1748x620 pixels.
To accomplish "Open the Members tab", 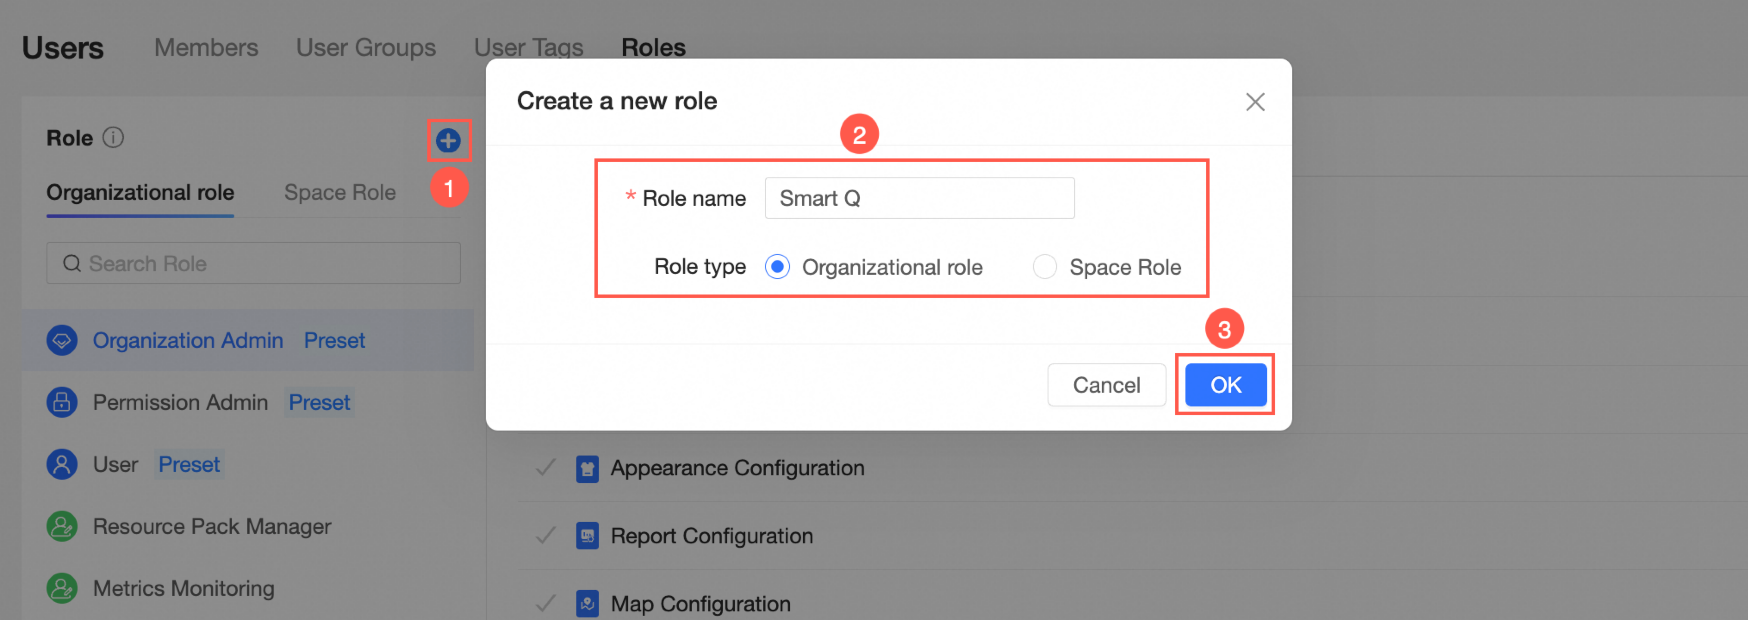I will pos(205,47).
